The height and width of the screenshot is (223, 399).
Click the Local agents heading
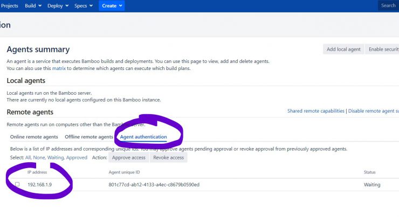point(26,81)
